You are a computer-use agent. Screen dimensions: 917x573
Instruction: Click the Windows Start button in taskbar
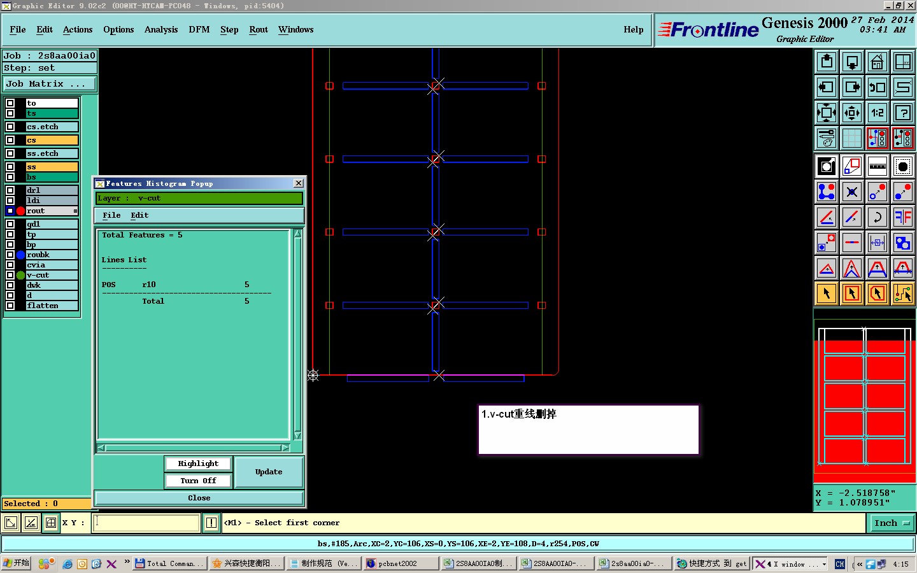pyautogui.click(x=17, y=563)
